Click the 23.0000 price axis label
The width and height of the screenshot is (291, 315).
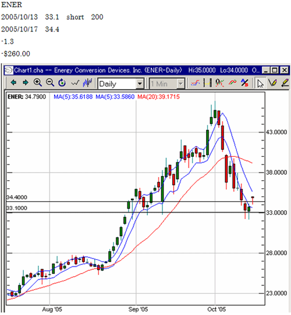[x=276, y=293]
